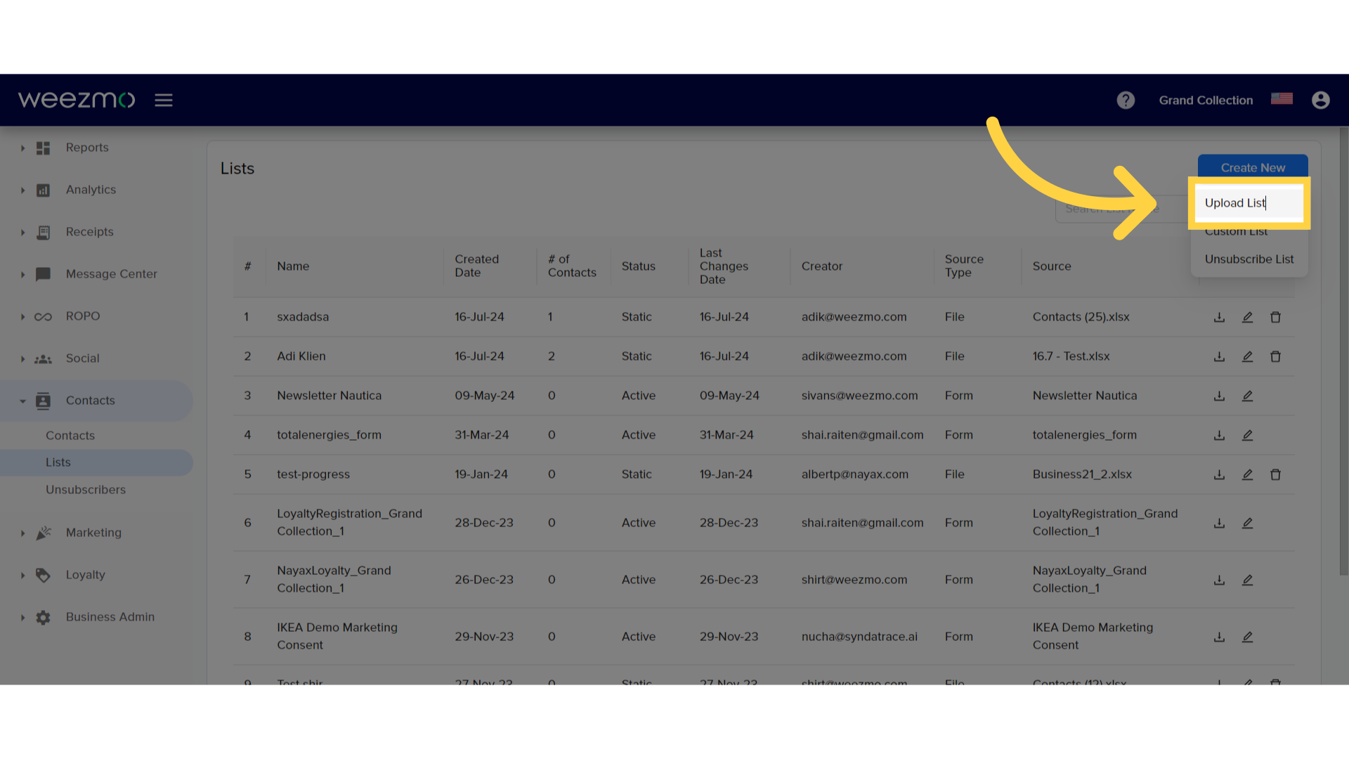Download the Adi Klien list
1349x759 pixels.
tap(1219, 356)
